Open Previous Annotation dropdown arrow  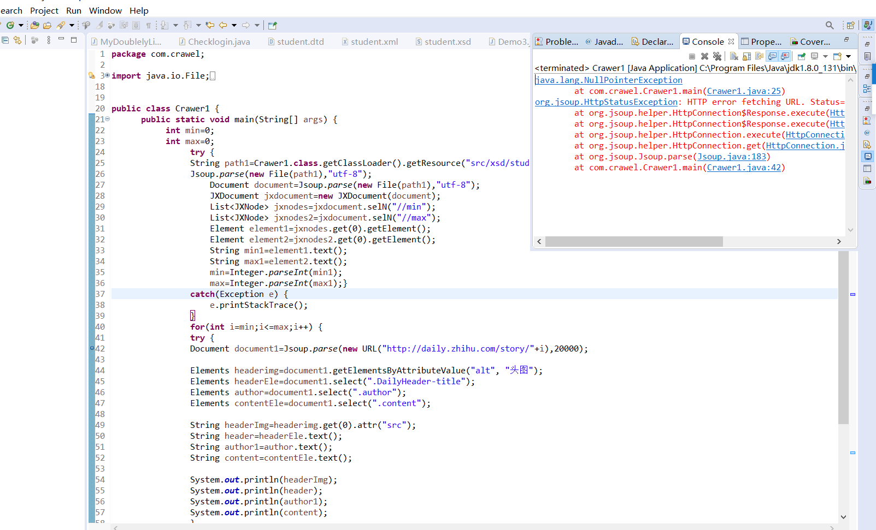coord(198,25)
